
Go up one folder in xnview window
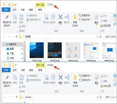(x=17, y=97)
